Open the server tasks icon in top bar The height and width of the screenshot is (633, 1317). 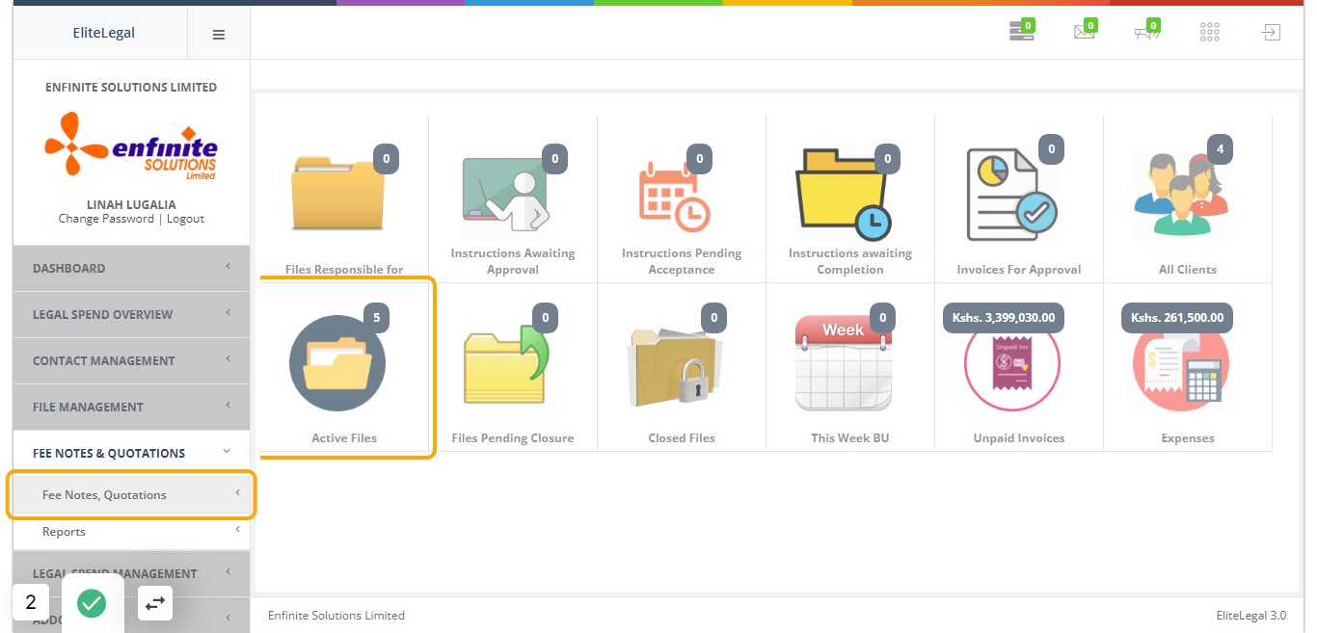pyautogui.click(x=1020, y=32)
